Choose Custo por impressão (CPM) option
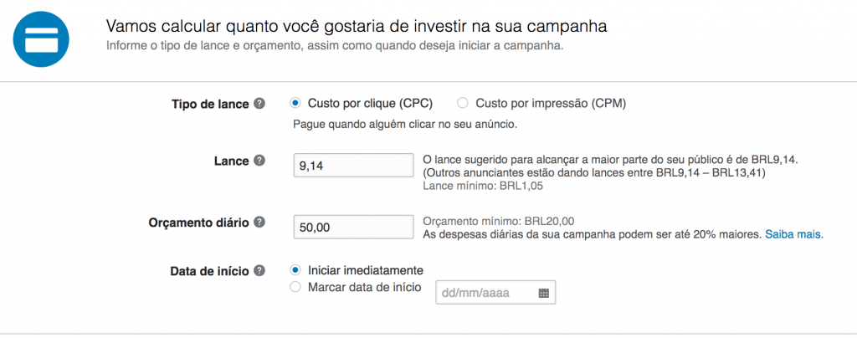This screenshot has width=857, height=338. point(462,104)
